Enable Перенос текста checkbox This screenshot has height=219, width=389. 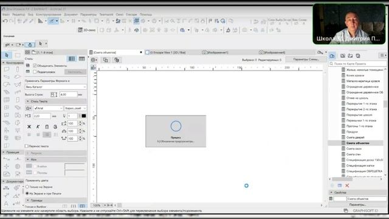pyautogui.click(x=27, y=146)
